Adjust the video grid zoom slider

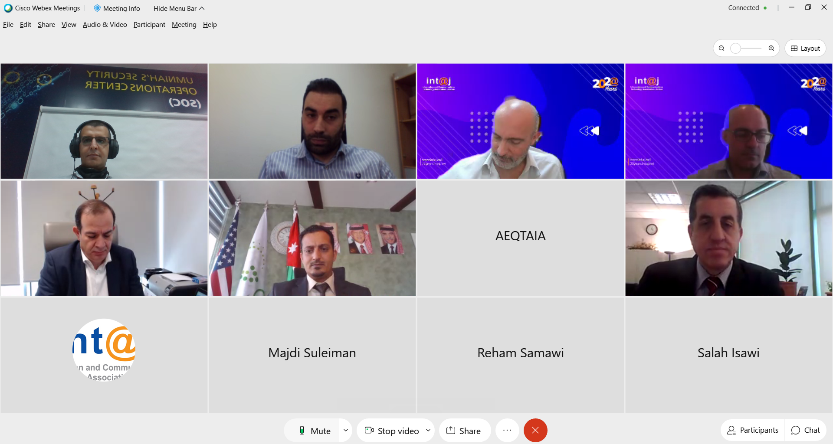[x=746, y=48]
